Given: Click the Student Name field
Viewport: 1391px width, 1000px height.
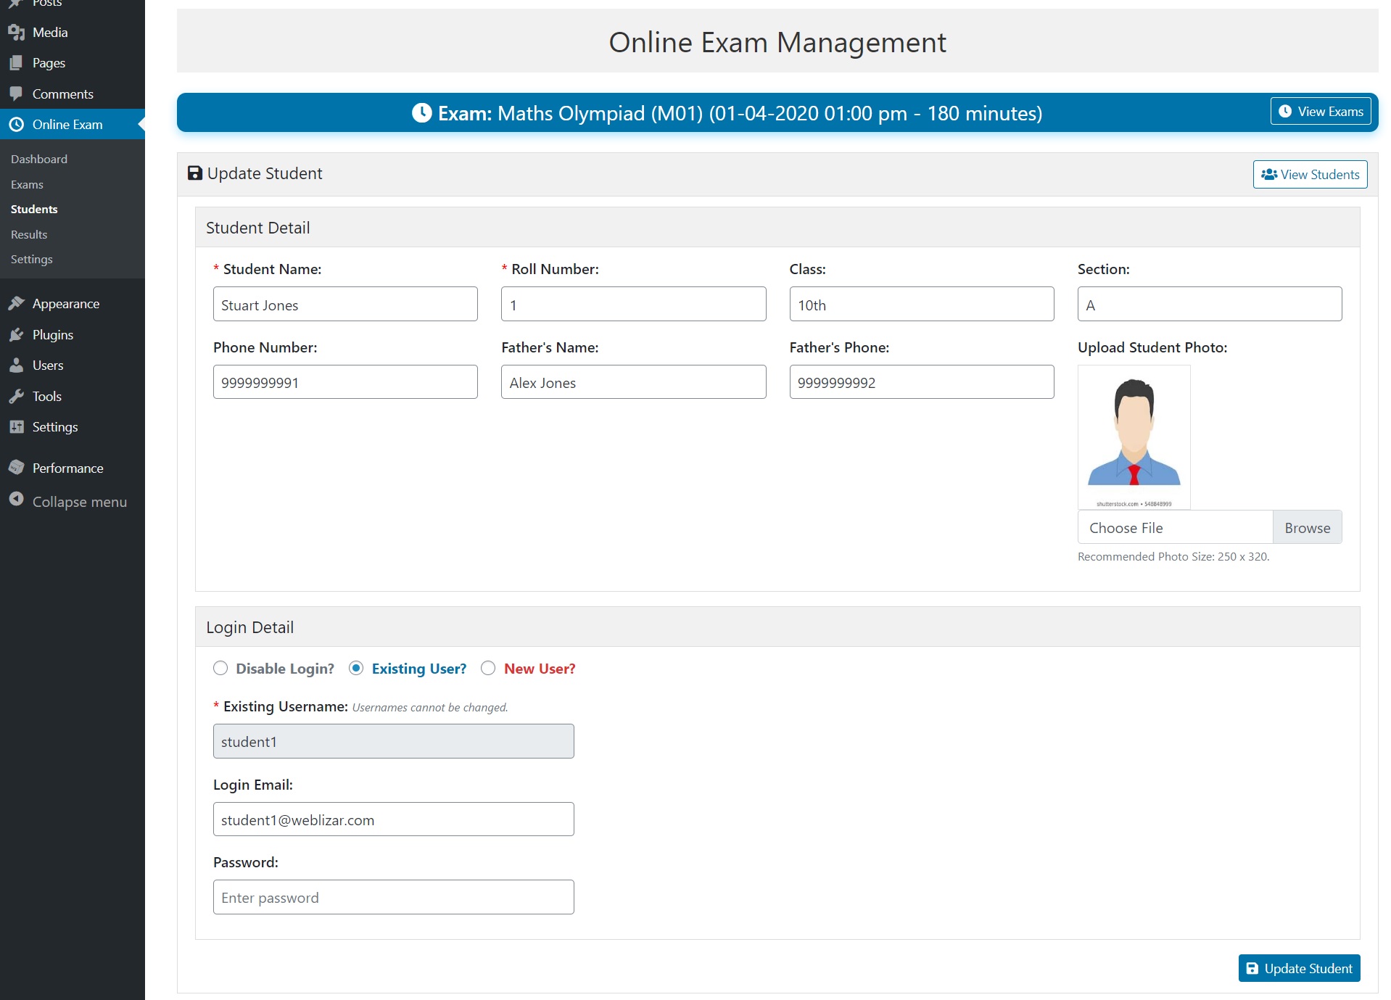Looking at the screenshot, I should point(345,305).
